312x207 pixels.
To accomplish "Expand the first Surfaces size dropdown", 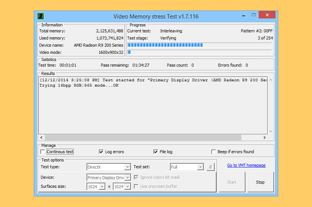I will [102, 186].
